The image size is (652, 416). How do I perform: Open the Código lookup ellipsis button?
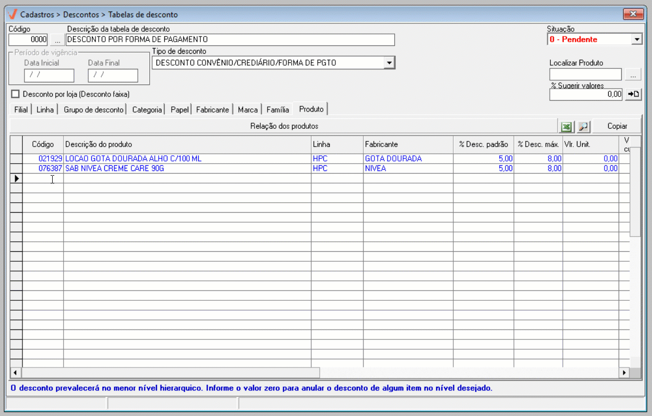[57, 40]
